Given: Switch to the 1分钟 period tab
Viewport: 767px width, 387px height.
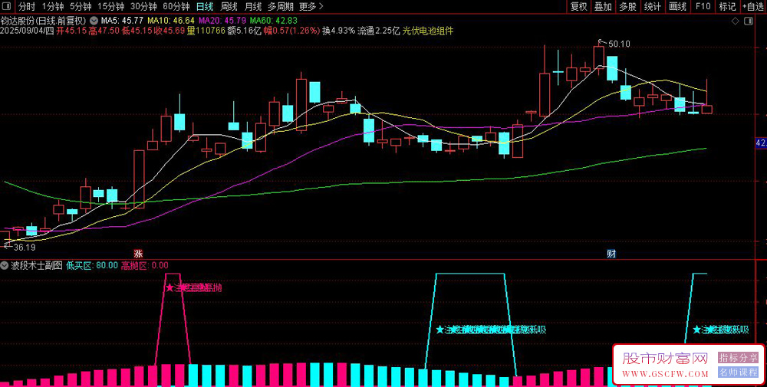Looking at the screenshot, I should 53,6.
